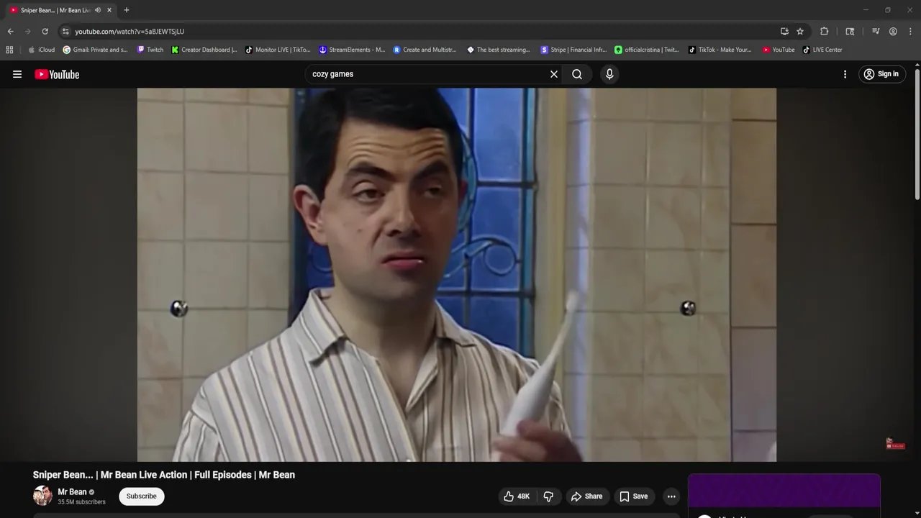Mute the tab via speaker icon
Viewport: 921px width, 518px height.
point(98,10)
